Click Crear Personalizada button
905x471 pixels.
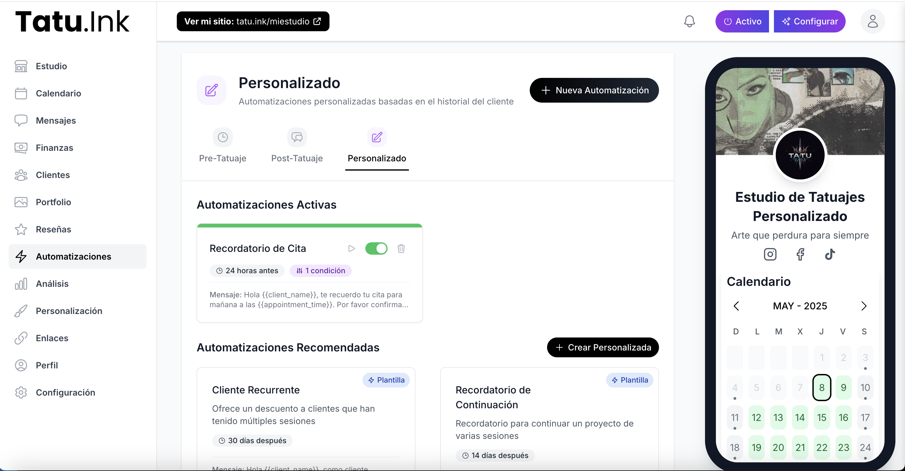[x=602, y=347]
